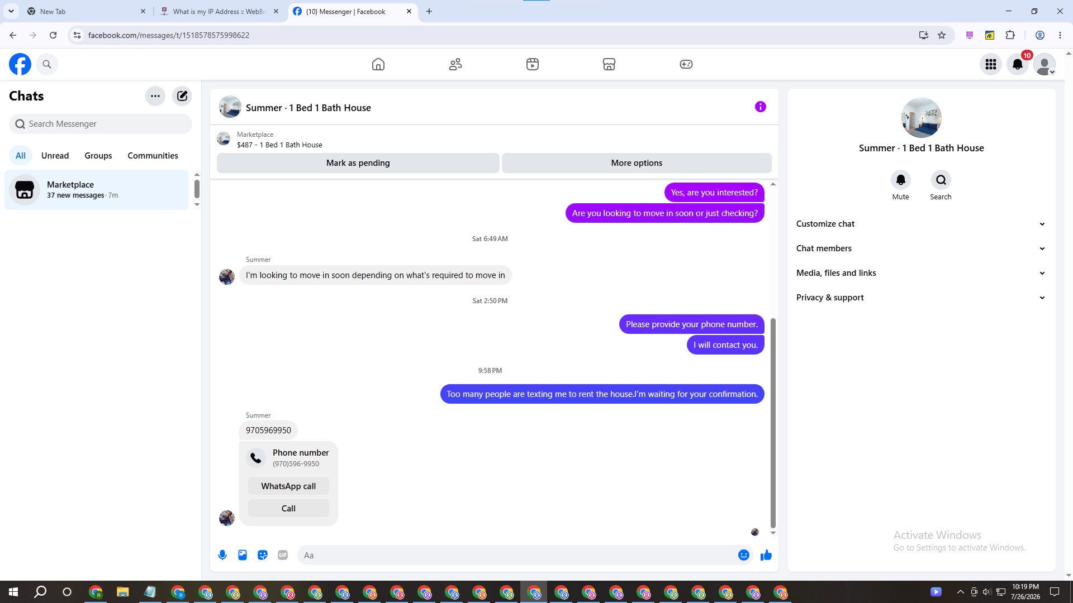This screenshot has width=1073, height=603.
Task: Open the $487 - 1 Bed 1 Bath House listing
Action: (x=279, y=145)
